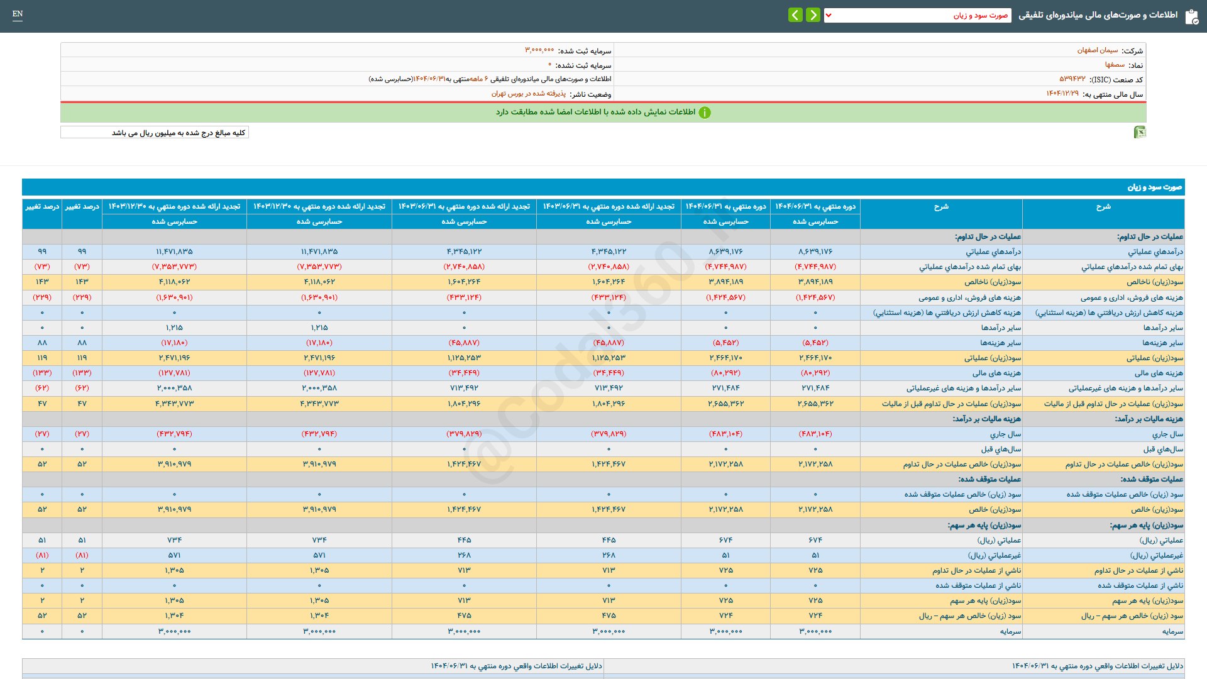Viewport: 1207px width, 679px height.
Task: Click the clipboard report icon in header
Action: (x=1191, y=16)
